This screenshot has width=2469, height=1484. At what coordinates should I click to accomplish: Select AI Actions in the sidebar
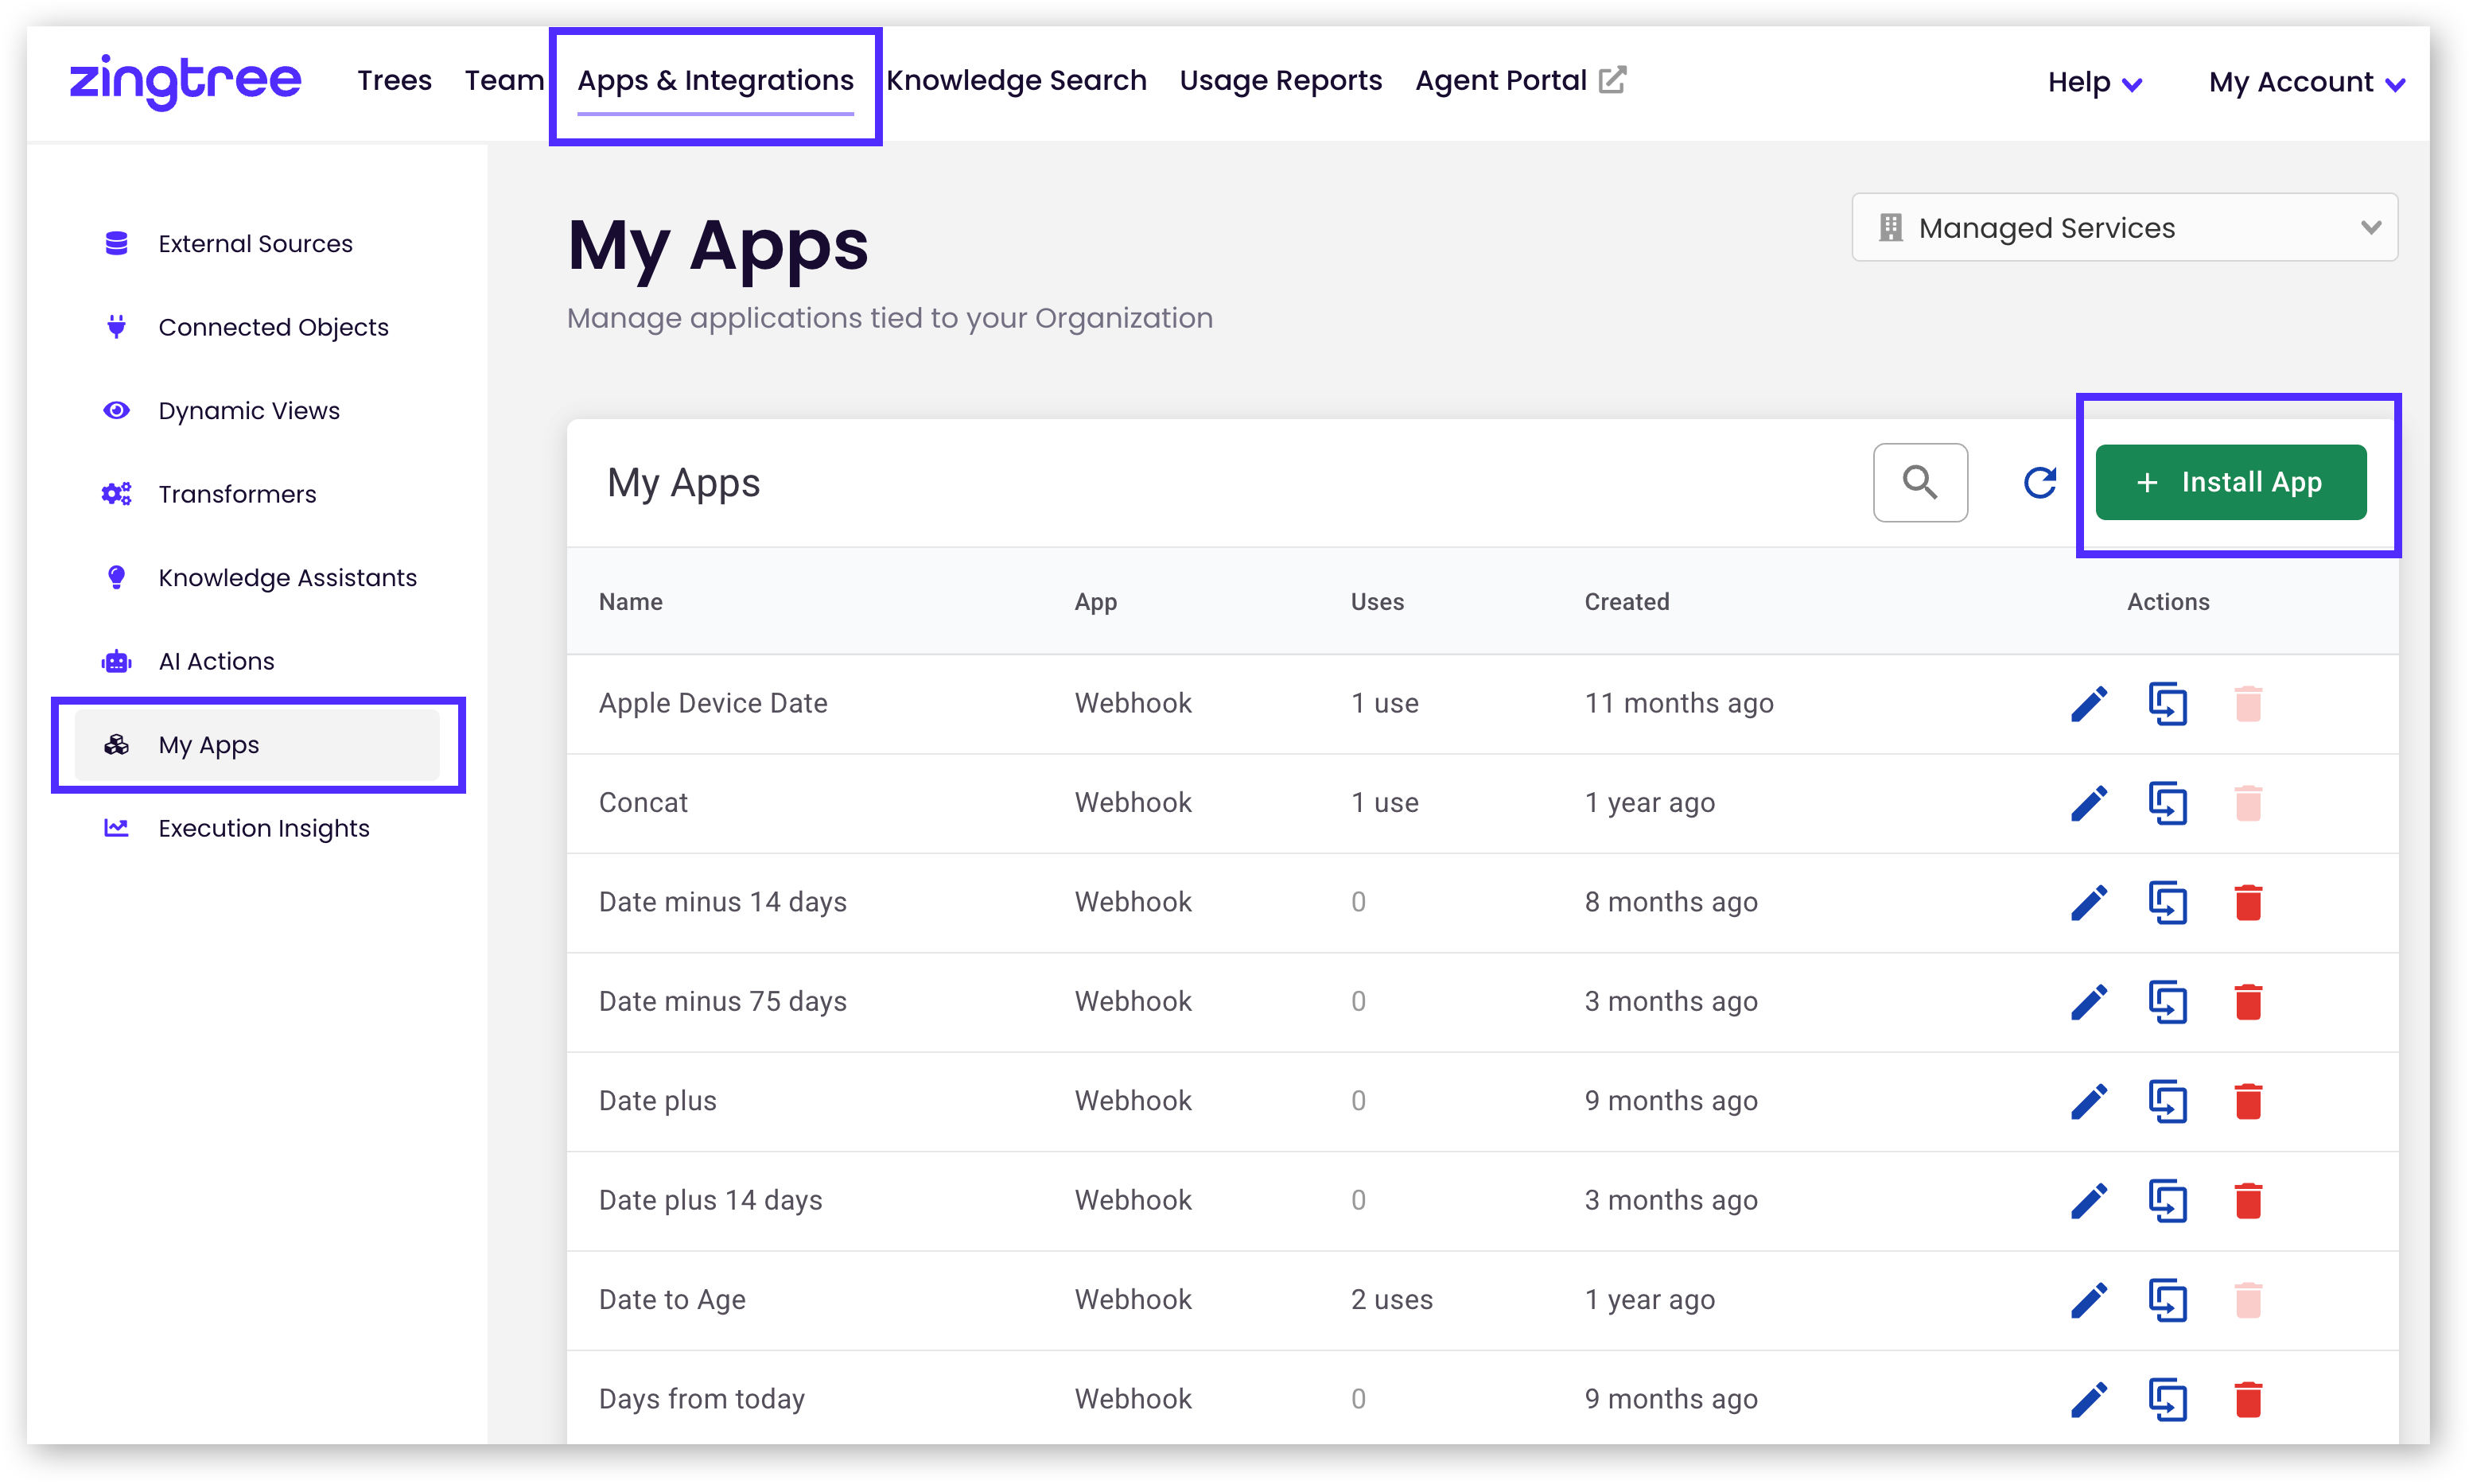pyautogui.click(x=216, y=661)
